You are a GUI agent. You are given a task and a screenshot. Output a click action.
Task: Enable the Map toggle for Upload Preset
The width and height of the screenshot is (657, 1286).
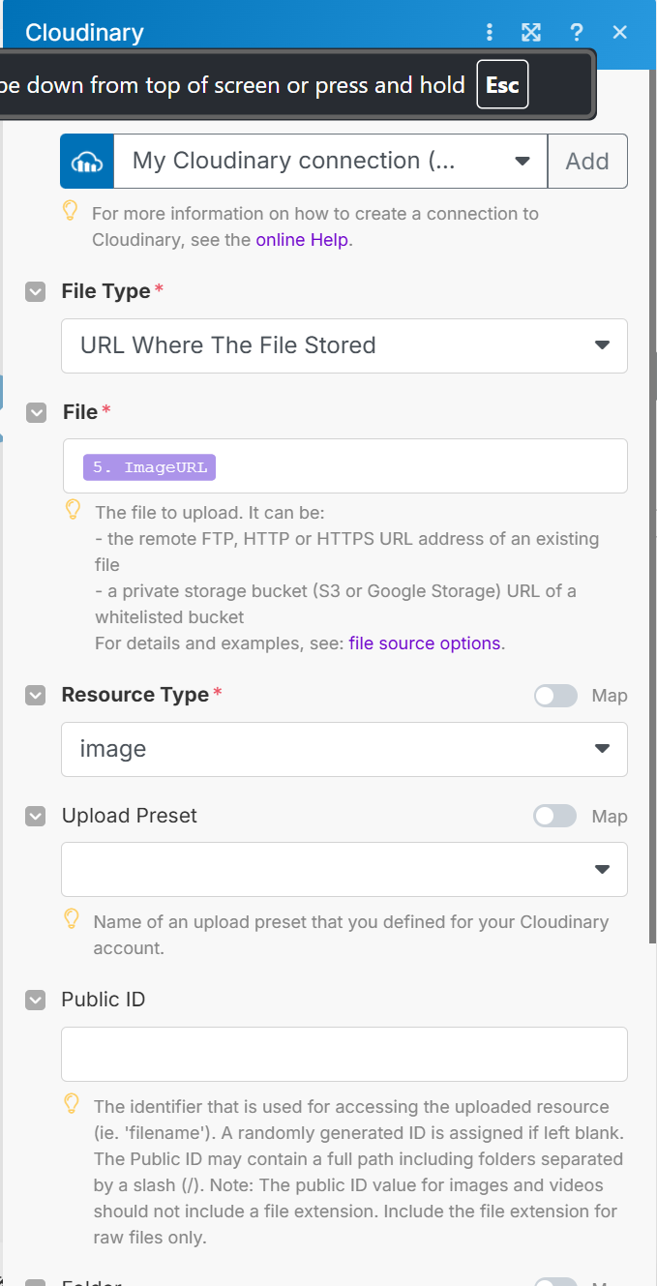[555, 816]
